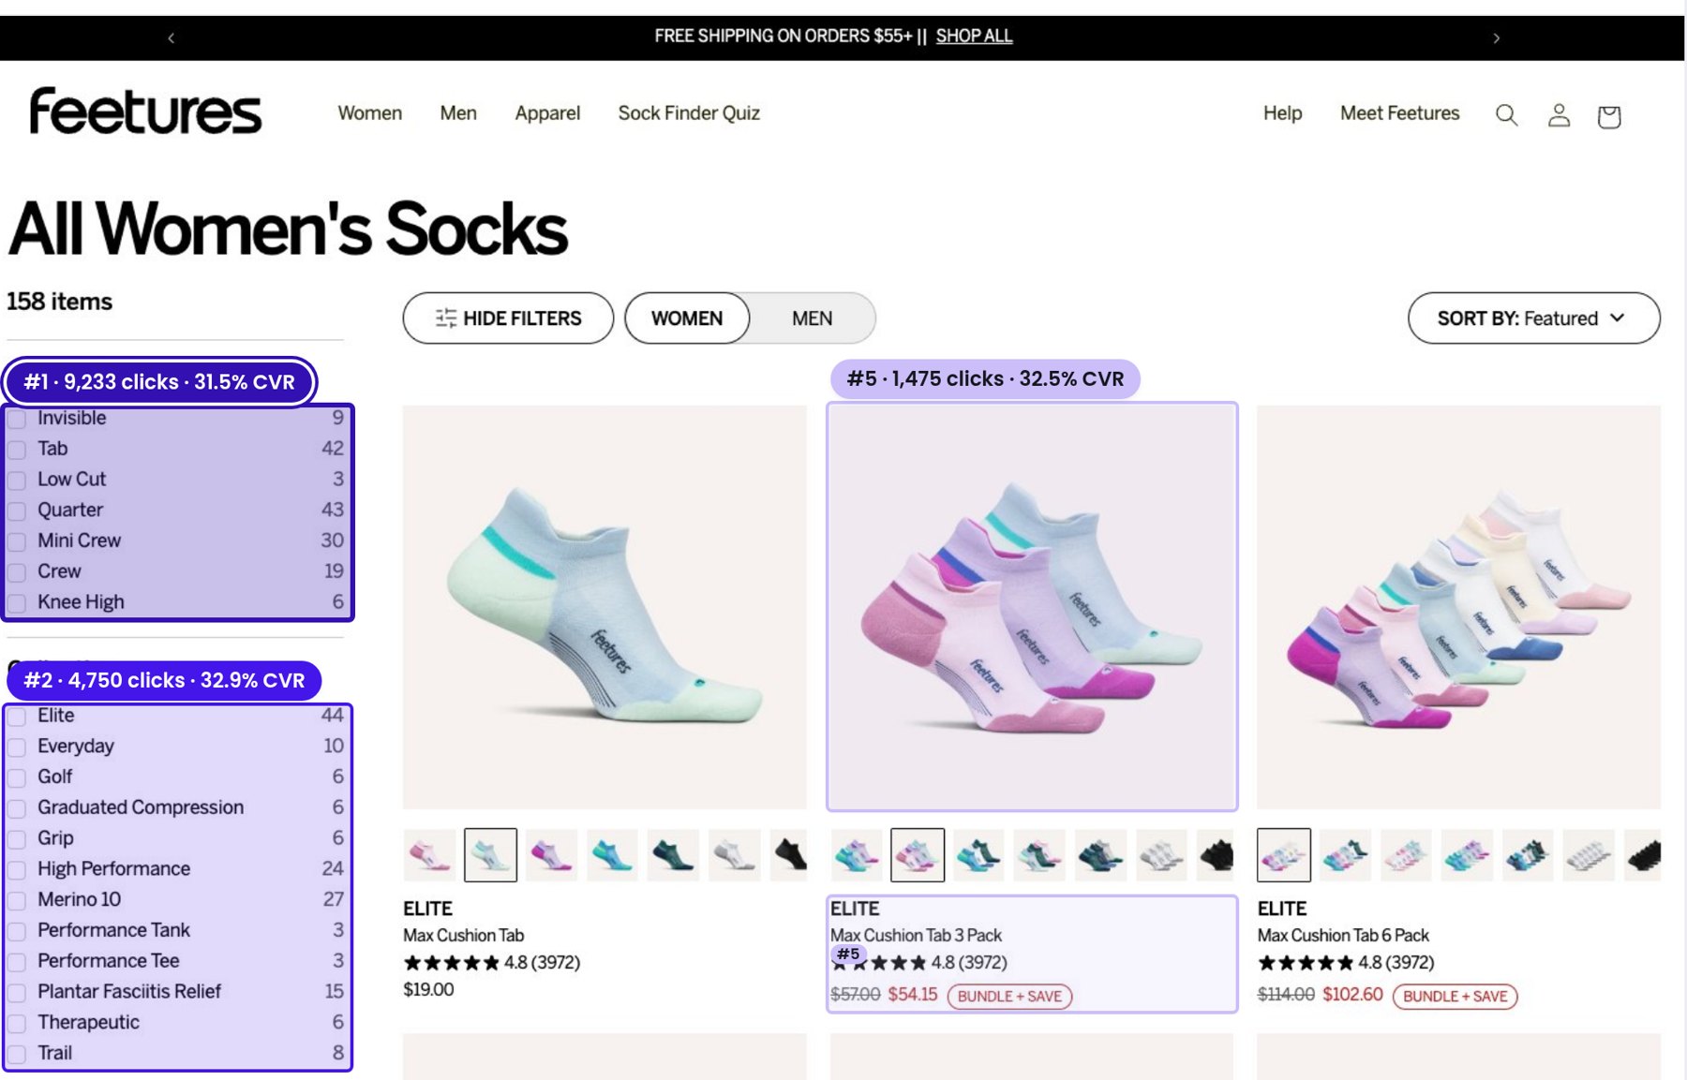
Task: Open the Women navigation menu
Action: (370, 113)
